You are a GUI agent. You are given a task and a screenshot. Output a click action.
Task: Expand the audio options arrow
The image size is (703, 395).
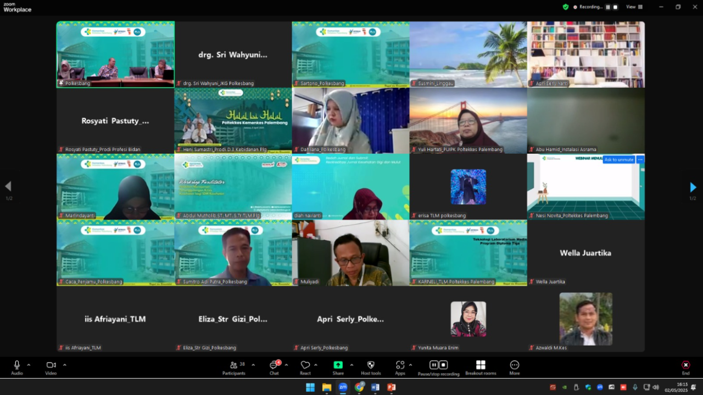click(x=29, y=365)
